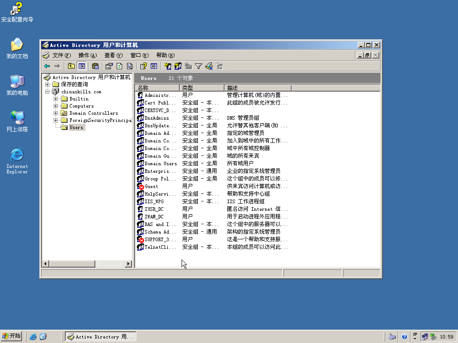Expand the Builtin folder node

(55, 99)
